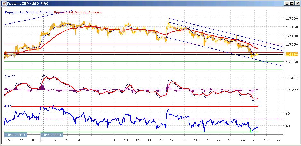The height and width of the screenshot is (146, 301).
Task: Click the 1.7150 price axis label
Action: (x=292, y=27)
